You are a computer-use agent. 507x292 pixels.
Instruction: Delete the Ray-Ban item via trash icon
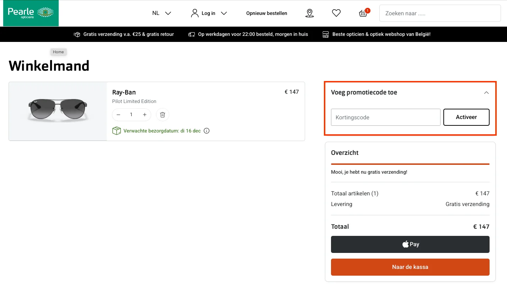click(x=162, y=114)
